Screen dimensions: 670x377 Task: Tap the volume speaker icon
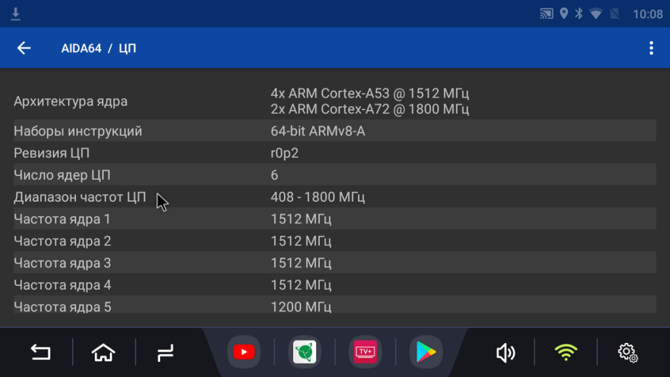click(x=504, y=353)
